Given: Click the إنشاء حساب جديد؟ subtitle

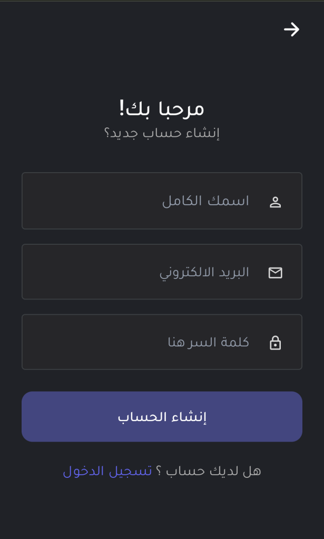Looking at the screenshot, I should click(162, 132).
